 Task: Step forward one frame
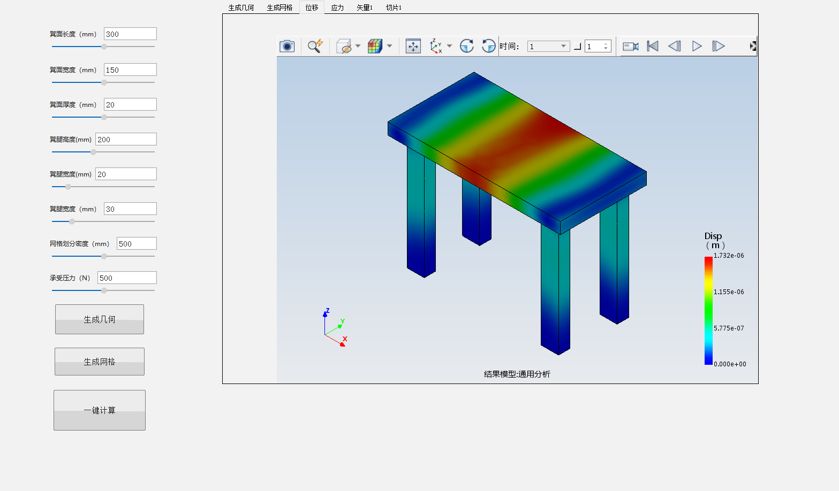719,46
